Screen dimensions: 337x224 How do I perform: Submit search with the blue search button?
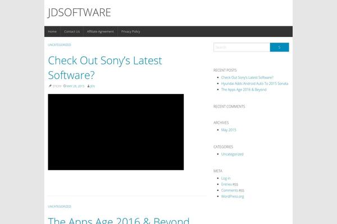click(279, 48)
